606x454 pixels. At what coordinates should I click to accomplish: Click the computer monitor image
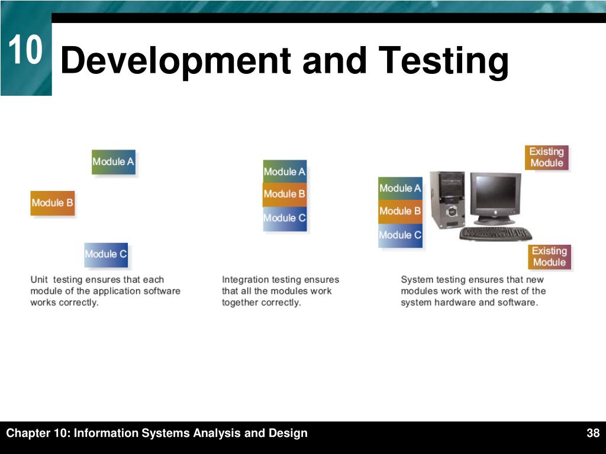495,199
